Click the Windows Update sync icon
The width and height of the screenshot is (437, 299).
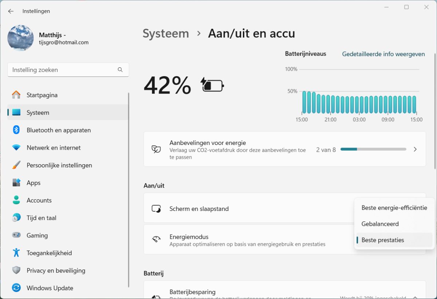16,288
